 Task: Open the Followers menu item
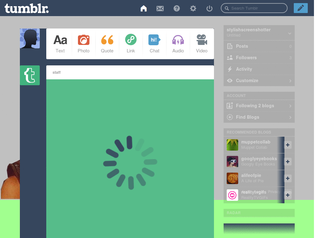pos(259,58)
